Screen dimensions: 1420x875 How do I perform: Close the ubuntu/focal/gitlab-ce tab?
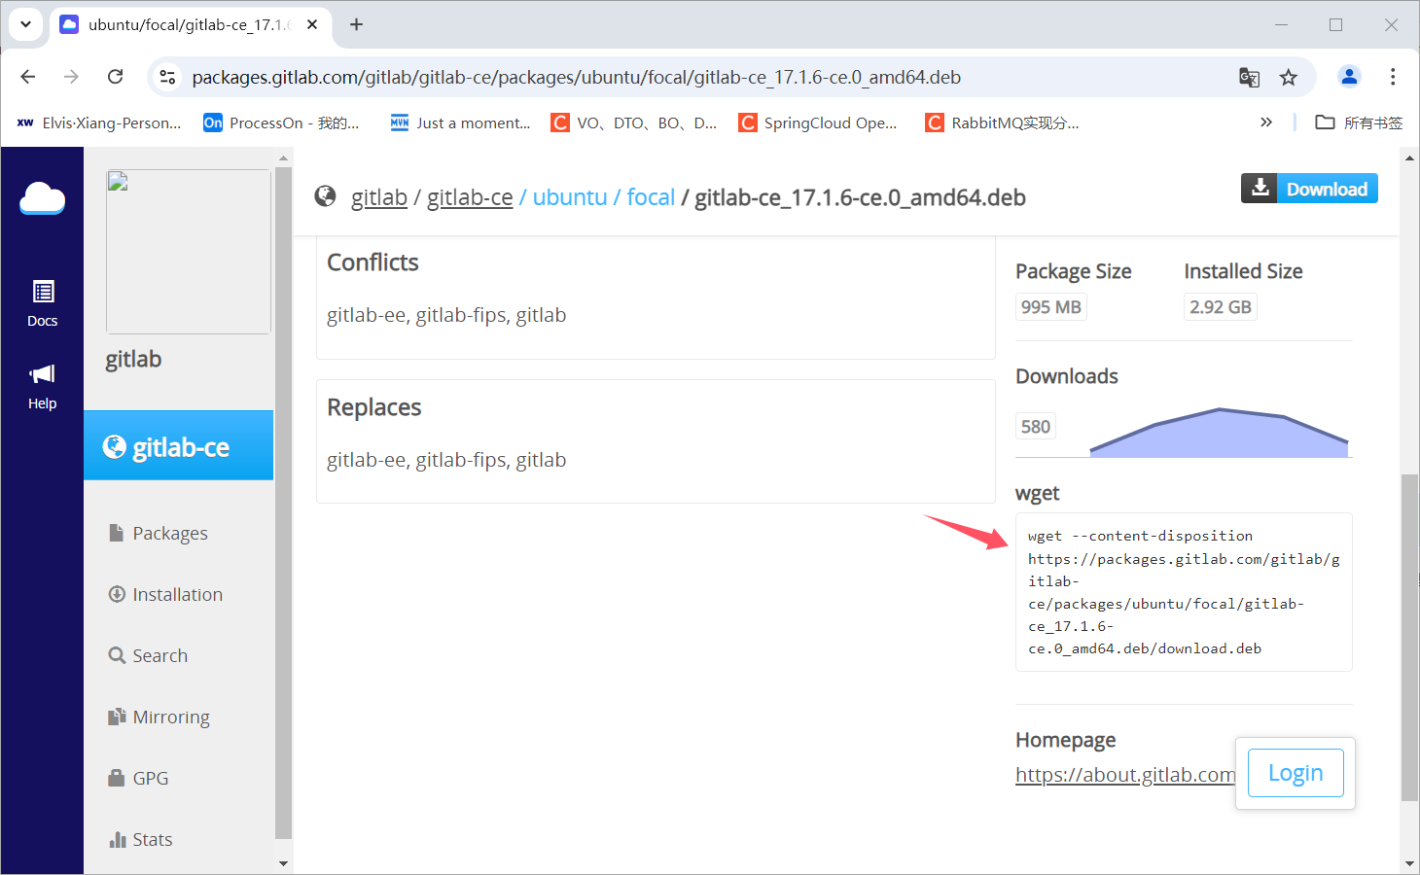312,24
